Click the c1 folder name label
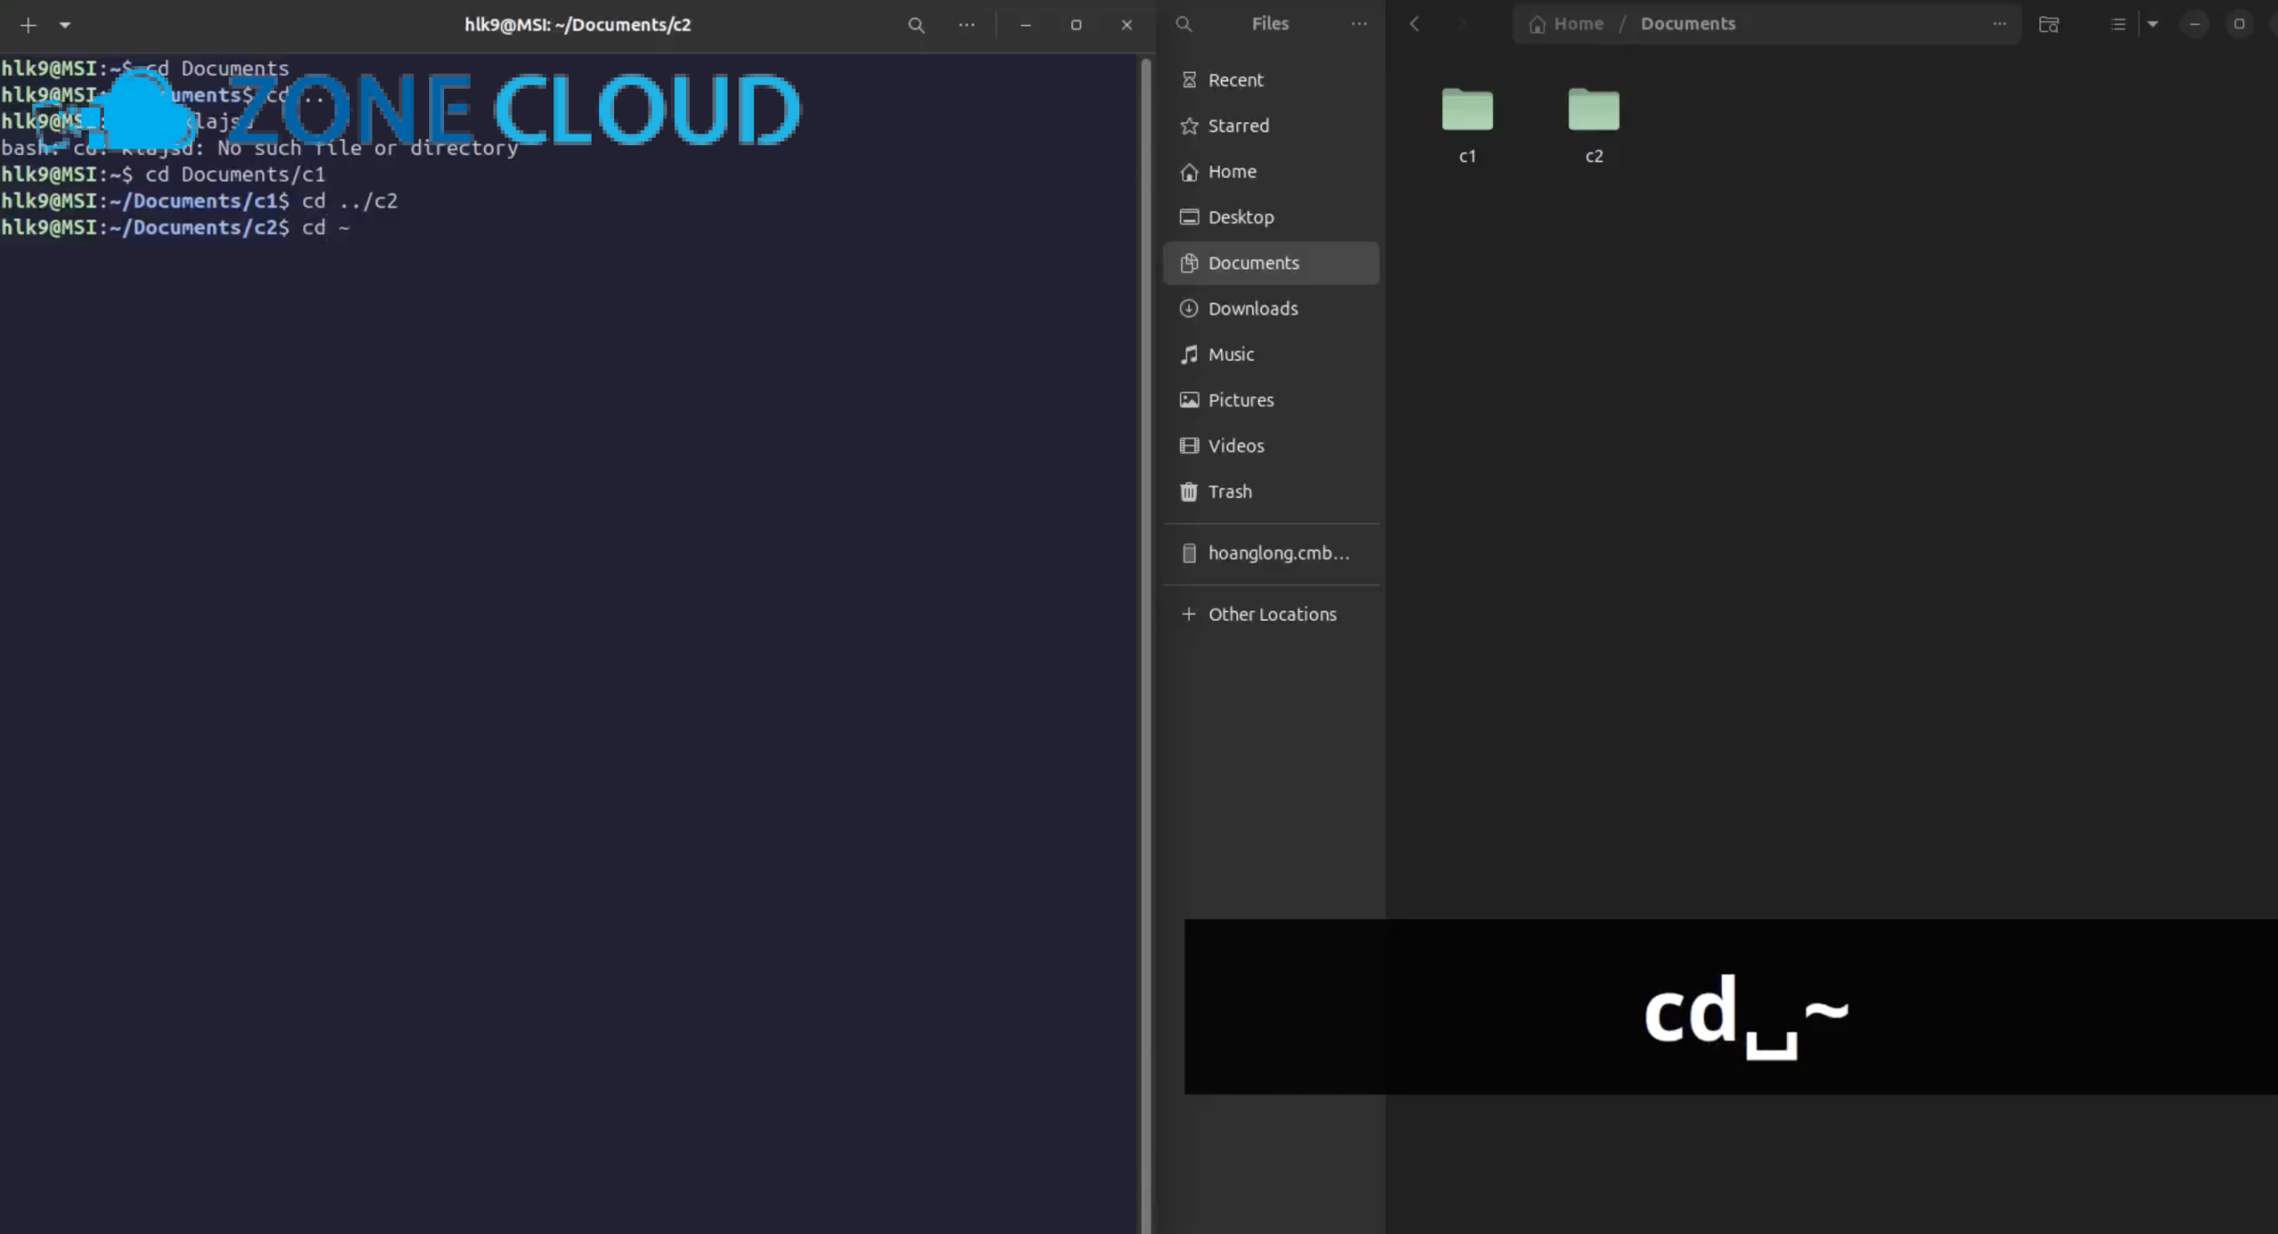 click(x=1467, y=157)
